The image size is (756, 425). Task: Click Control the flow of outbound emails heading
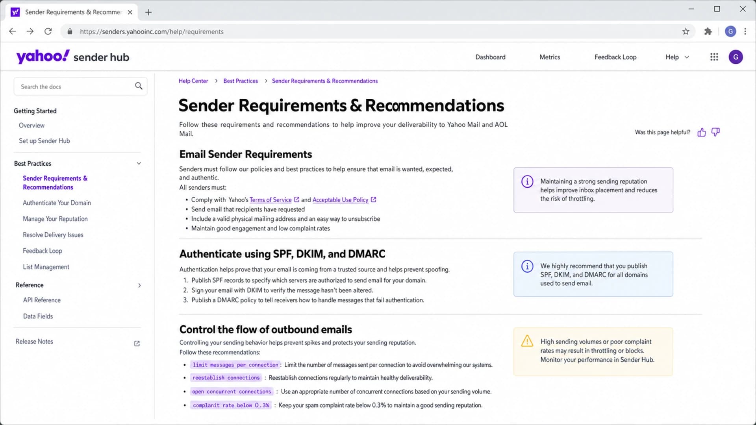point(266,329)
